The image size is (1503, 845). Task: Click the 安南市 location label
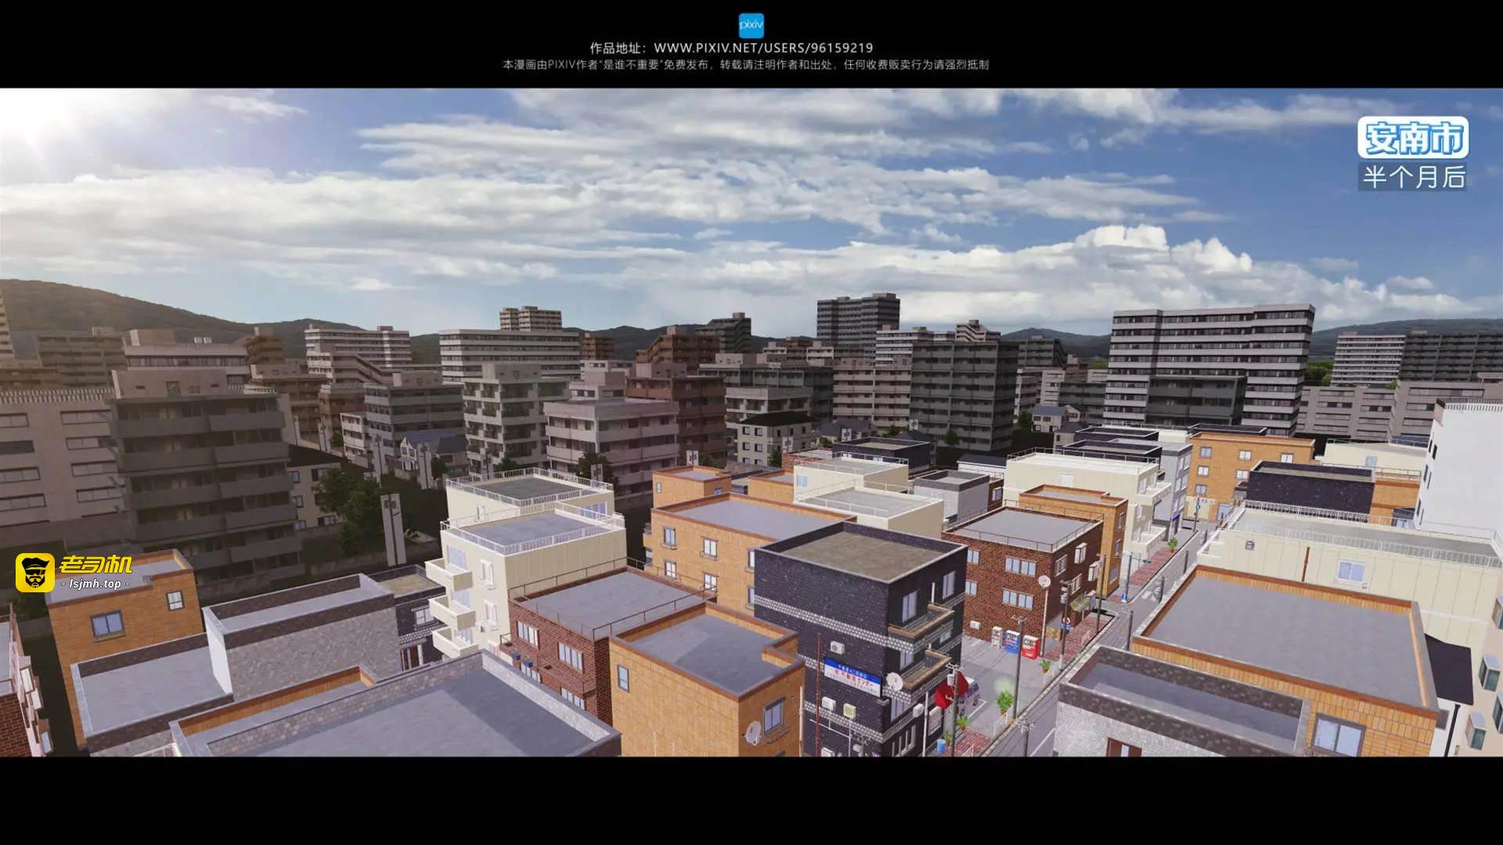(x=1413, y=138)
